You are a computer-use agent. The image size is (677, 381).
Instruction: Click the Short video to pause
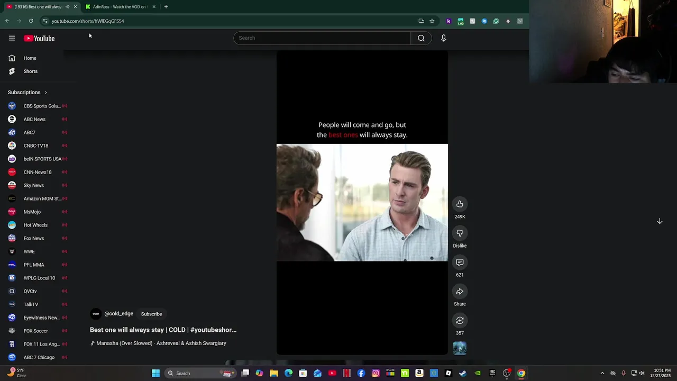(x=362, y=203)
